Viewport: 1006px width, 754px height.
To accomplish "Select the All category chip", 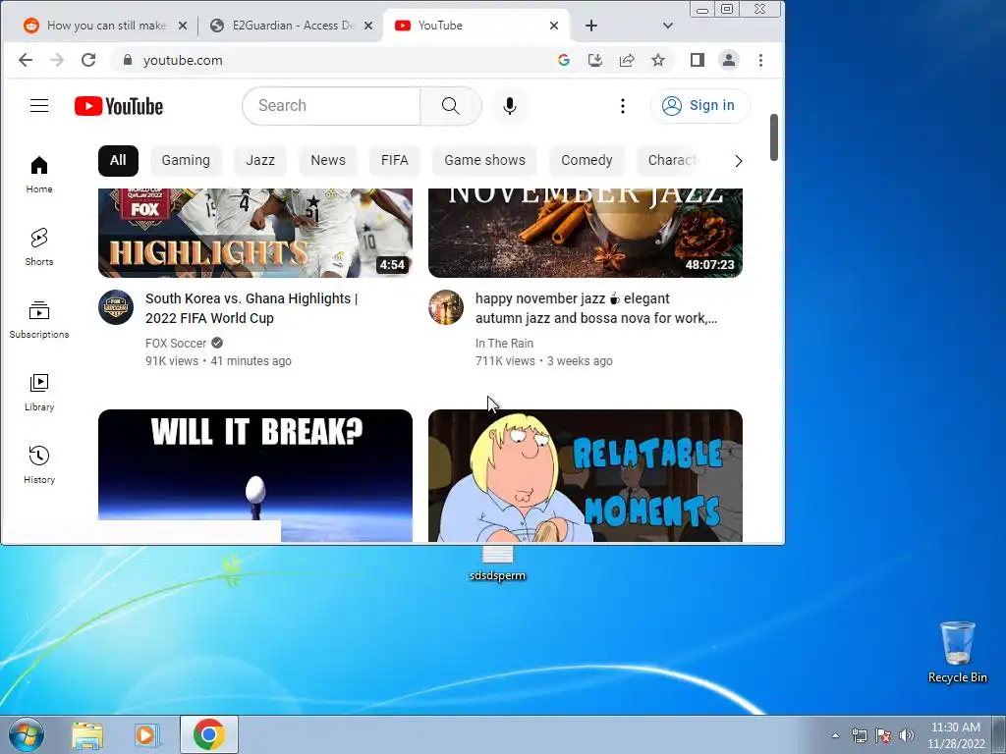I will (118, 160).
